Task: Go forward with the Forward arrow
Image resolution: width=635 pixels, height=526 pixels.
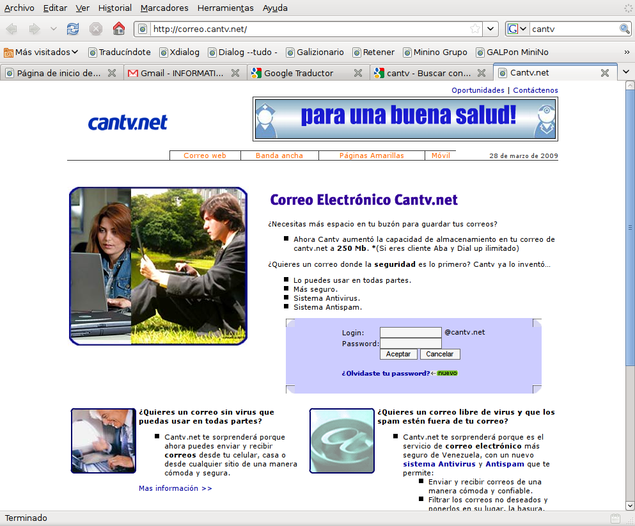Action: 35,29
